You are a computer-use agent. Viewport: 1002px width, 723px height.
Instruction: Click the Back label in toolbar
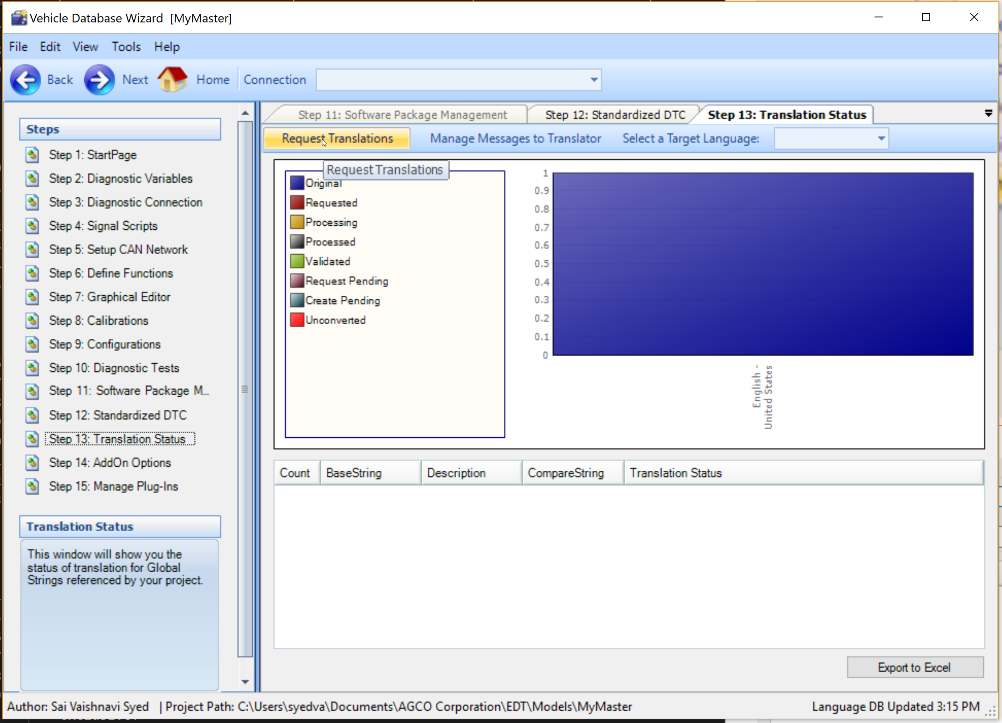[x=60, y=80]
